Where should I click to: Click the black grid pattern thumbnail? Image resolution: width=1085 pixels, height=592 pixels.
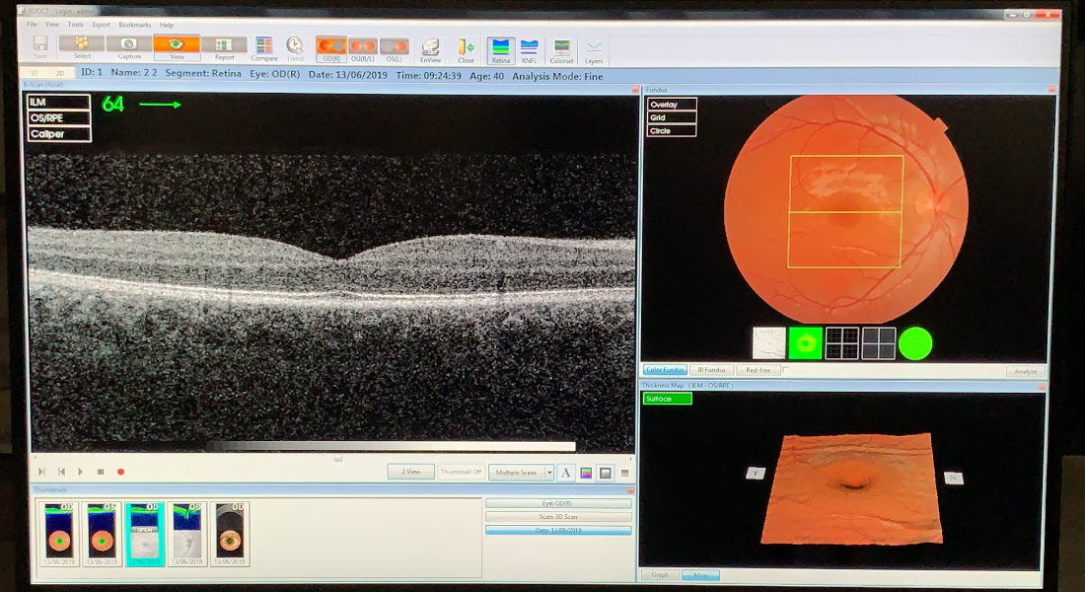[842, 343]
